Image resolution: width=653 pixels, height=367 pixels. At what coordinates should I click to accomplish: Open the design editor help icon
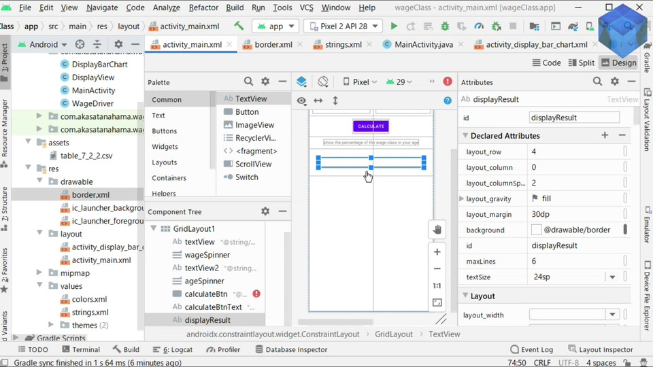448,101
